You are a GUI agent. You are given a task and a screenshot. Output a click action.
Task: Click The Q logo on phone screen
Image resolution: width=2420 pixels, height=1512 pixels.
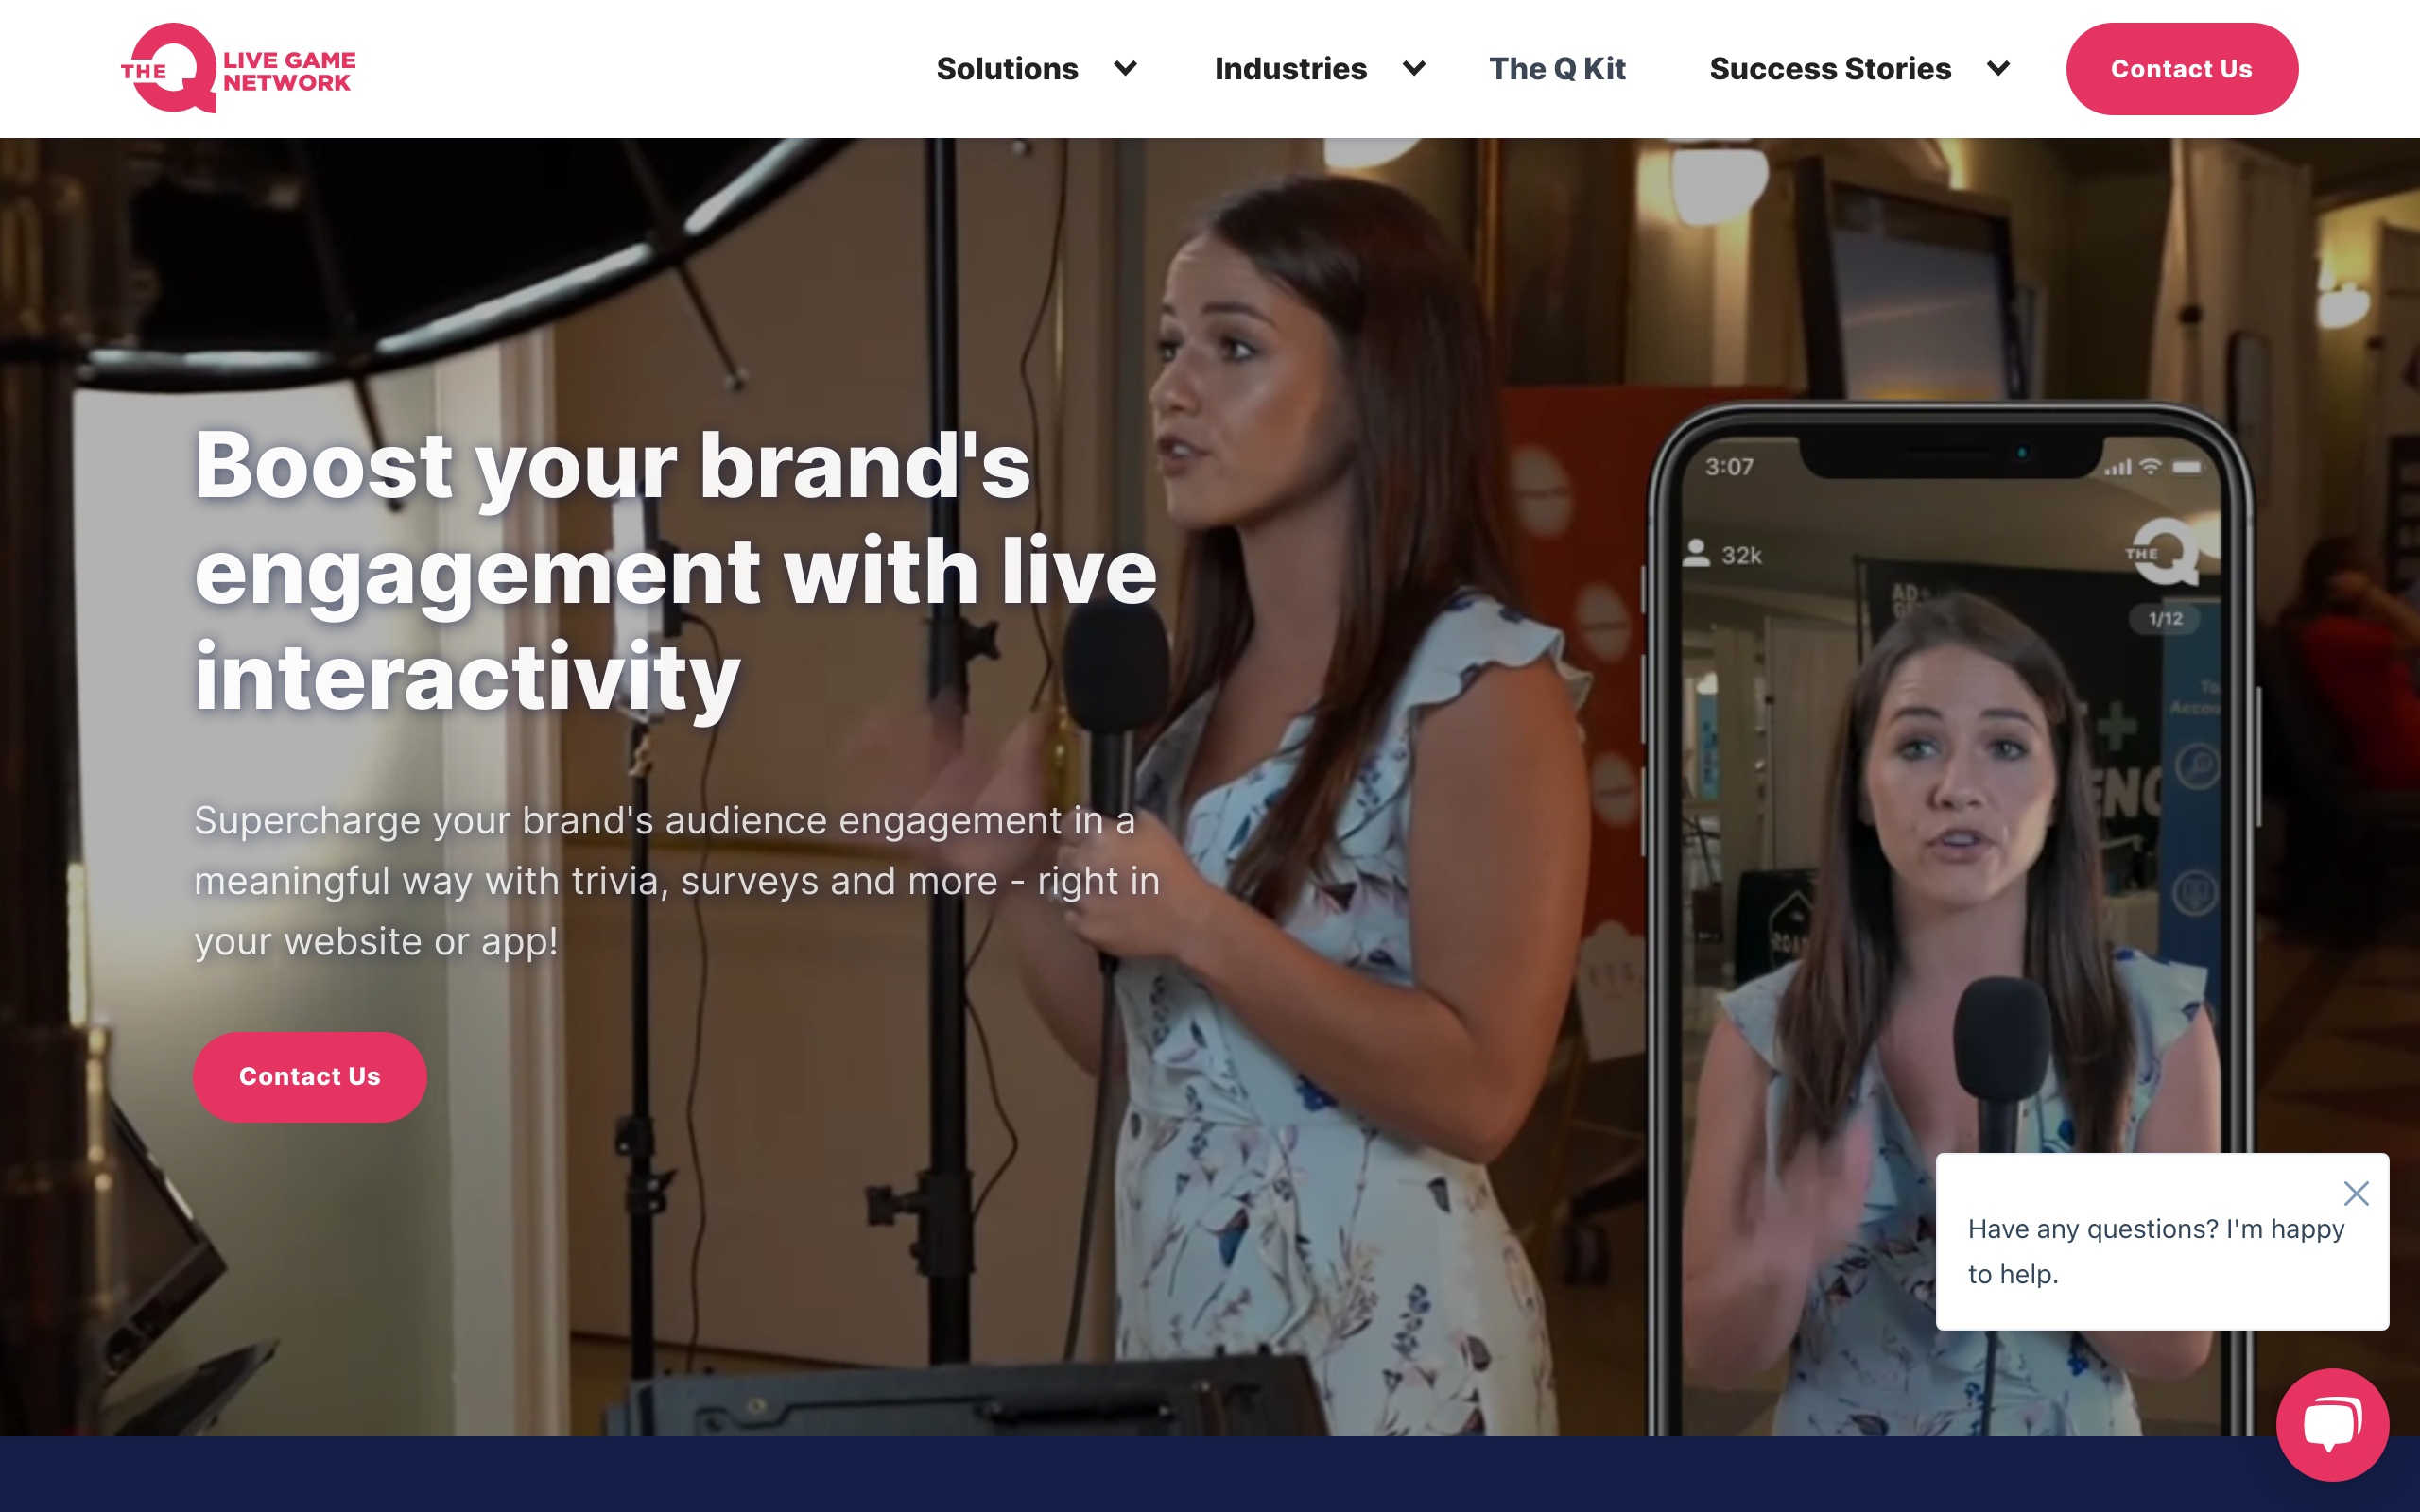(2163, 551)
